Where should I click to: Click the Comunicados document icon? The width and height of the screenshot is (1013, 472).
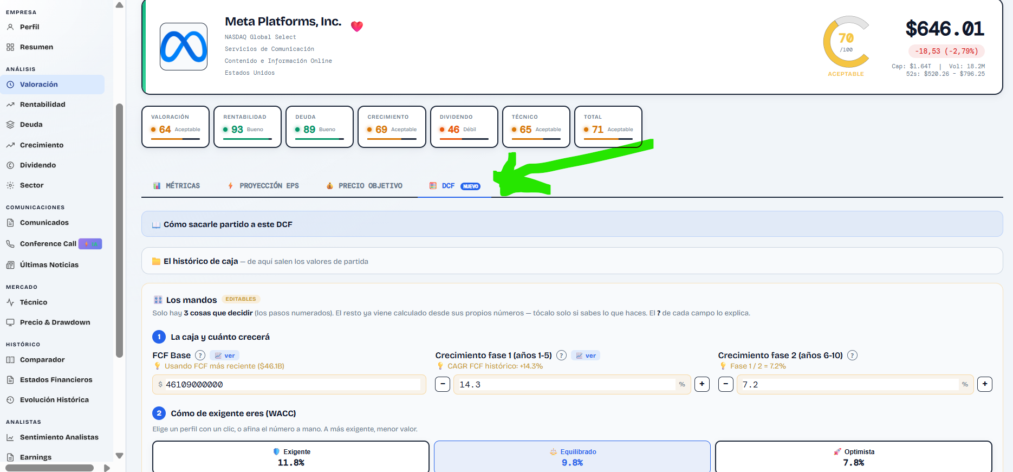tap(10, 223)
